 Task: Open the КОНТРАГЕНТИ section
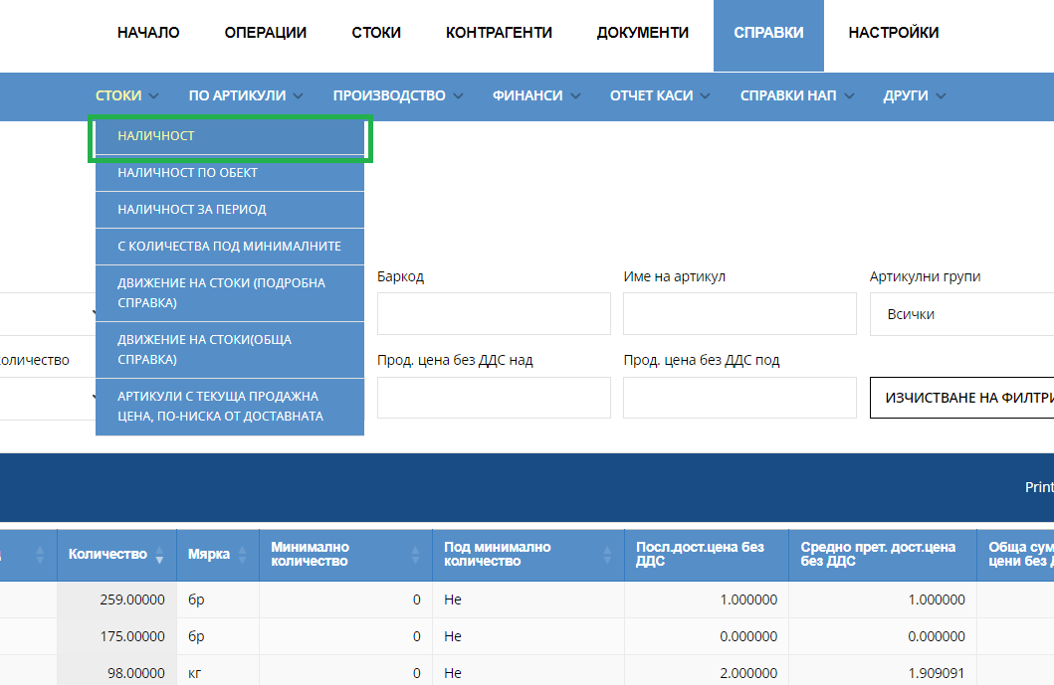pos(499,32)
